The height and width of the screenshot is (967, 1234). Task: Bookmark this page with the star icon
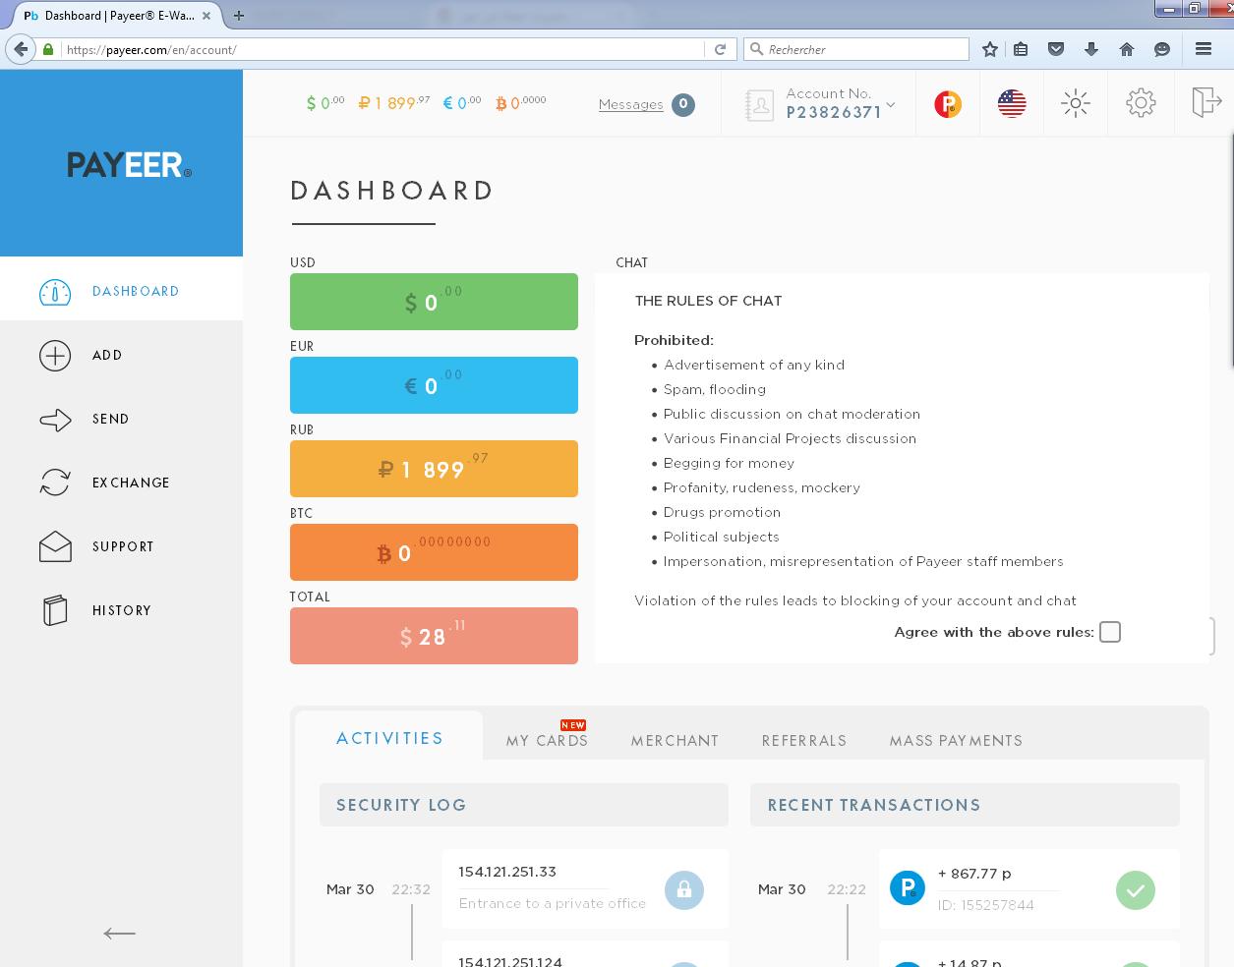click(990, 49)
